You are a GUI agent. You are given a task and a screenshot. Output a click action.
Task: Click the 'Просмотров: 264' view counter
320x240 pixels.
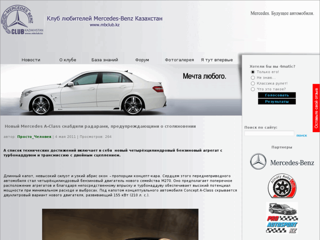(x=96, y=137)
